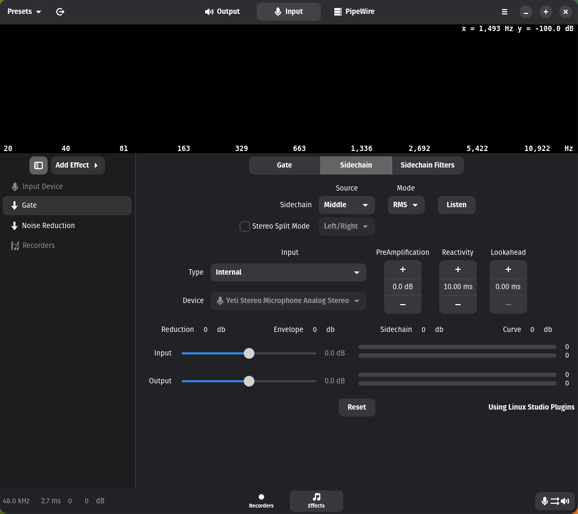Open the hamburger main menu
The height and width of the screenshot is (514, 578).
click(x=504, y=11)
